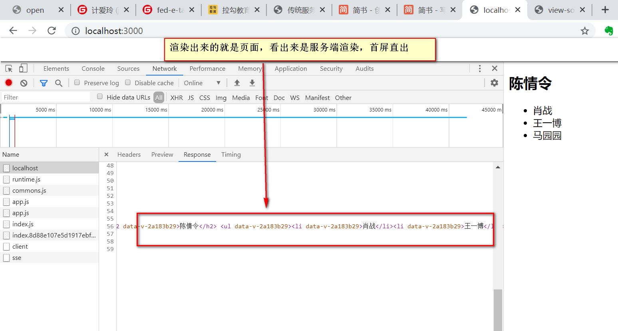Switch to the Elements panel
Screen dimensions: 618x331
pyautogui.click(x=56, y=68)
